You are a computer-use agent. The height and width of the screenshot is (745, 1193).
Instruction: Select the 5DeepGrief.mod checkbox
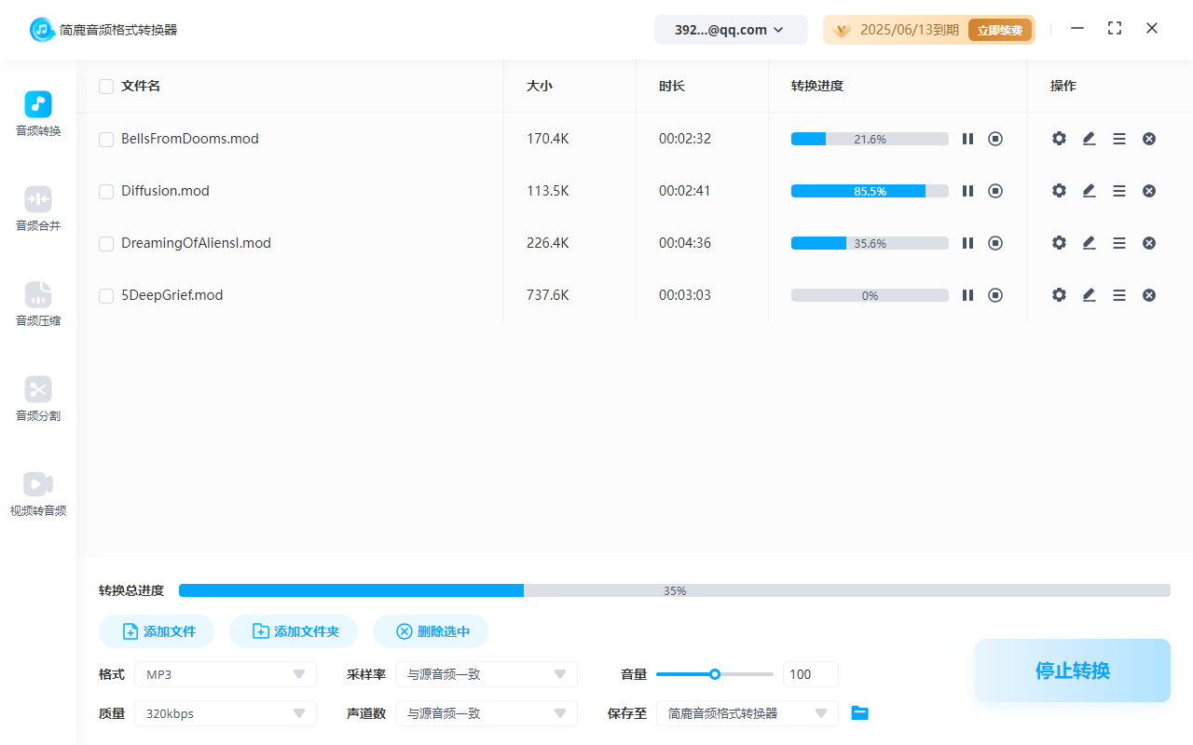click(x=106, y=296)
